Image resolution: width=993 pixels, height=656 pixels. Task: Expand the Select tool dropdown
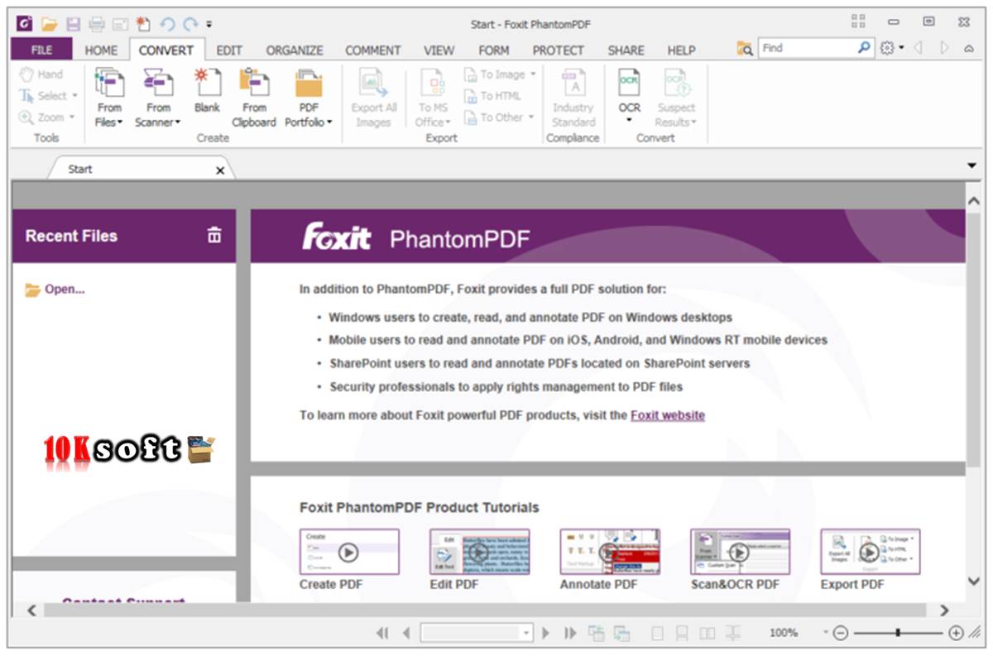pos(74,96)
